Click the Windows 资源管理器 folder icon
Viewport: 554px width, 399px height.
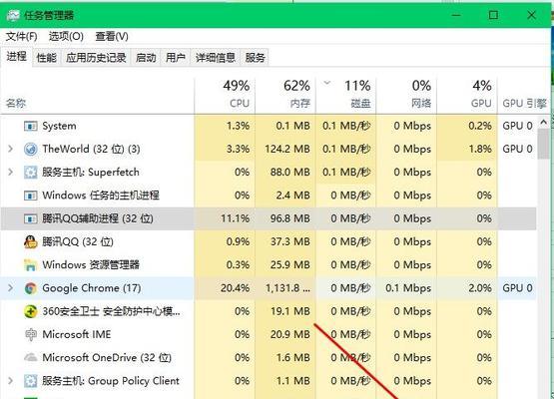coord(30,264)
